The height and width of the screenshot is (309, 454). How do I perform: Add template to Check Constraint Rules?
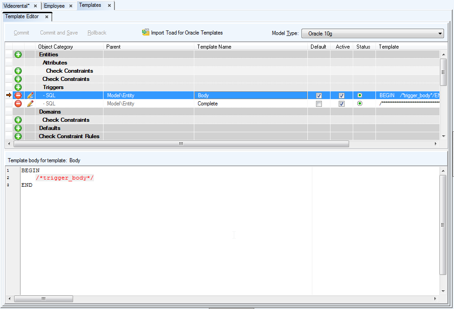18,136
